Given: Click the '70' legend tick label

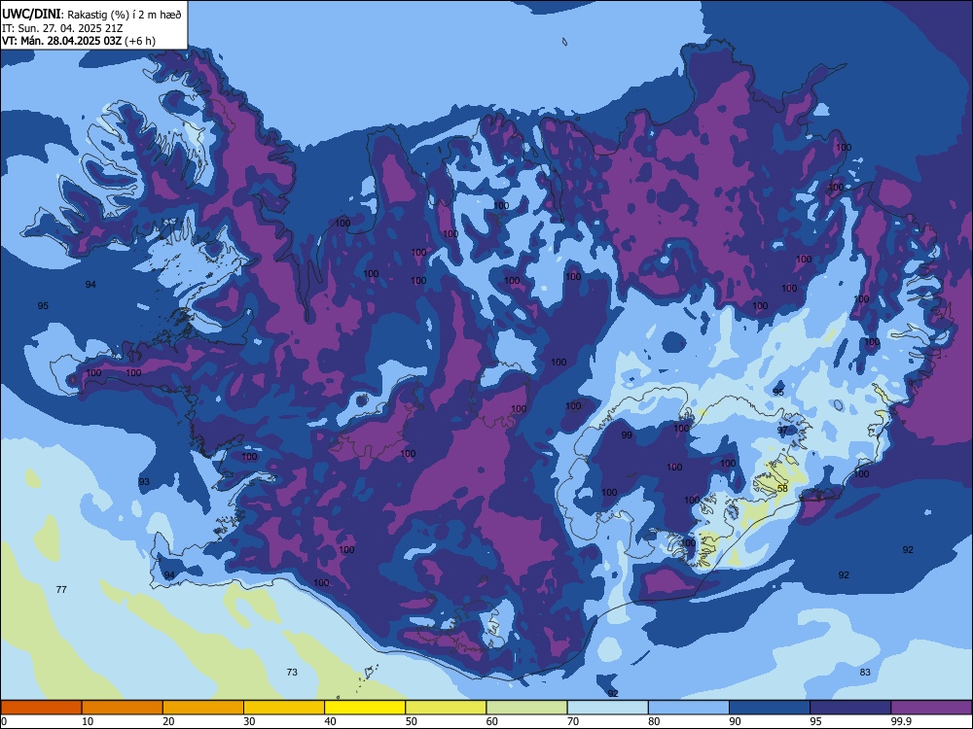Looking at the screenshot, I should 573,721.
